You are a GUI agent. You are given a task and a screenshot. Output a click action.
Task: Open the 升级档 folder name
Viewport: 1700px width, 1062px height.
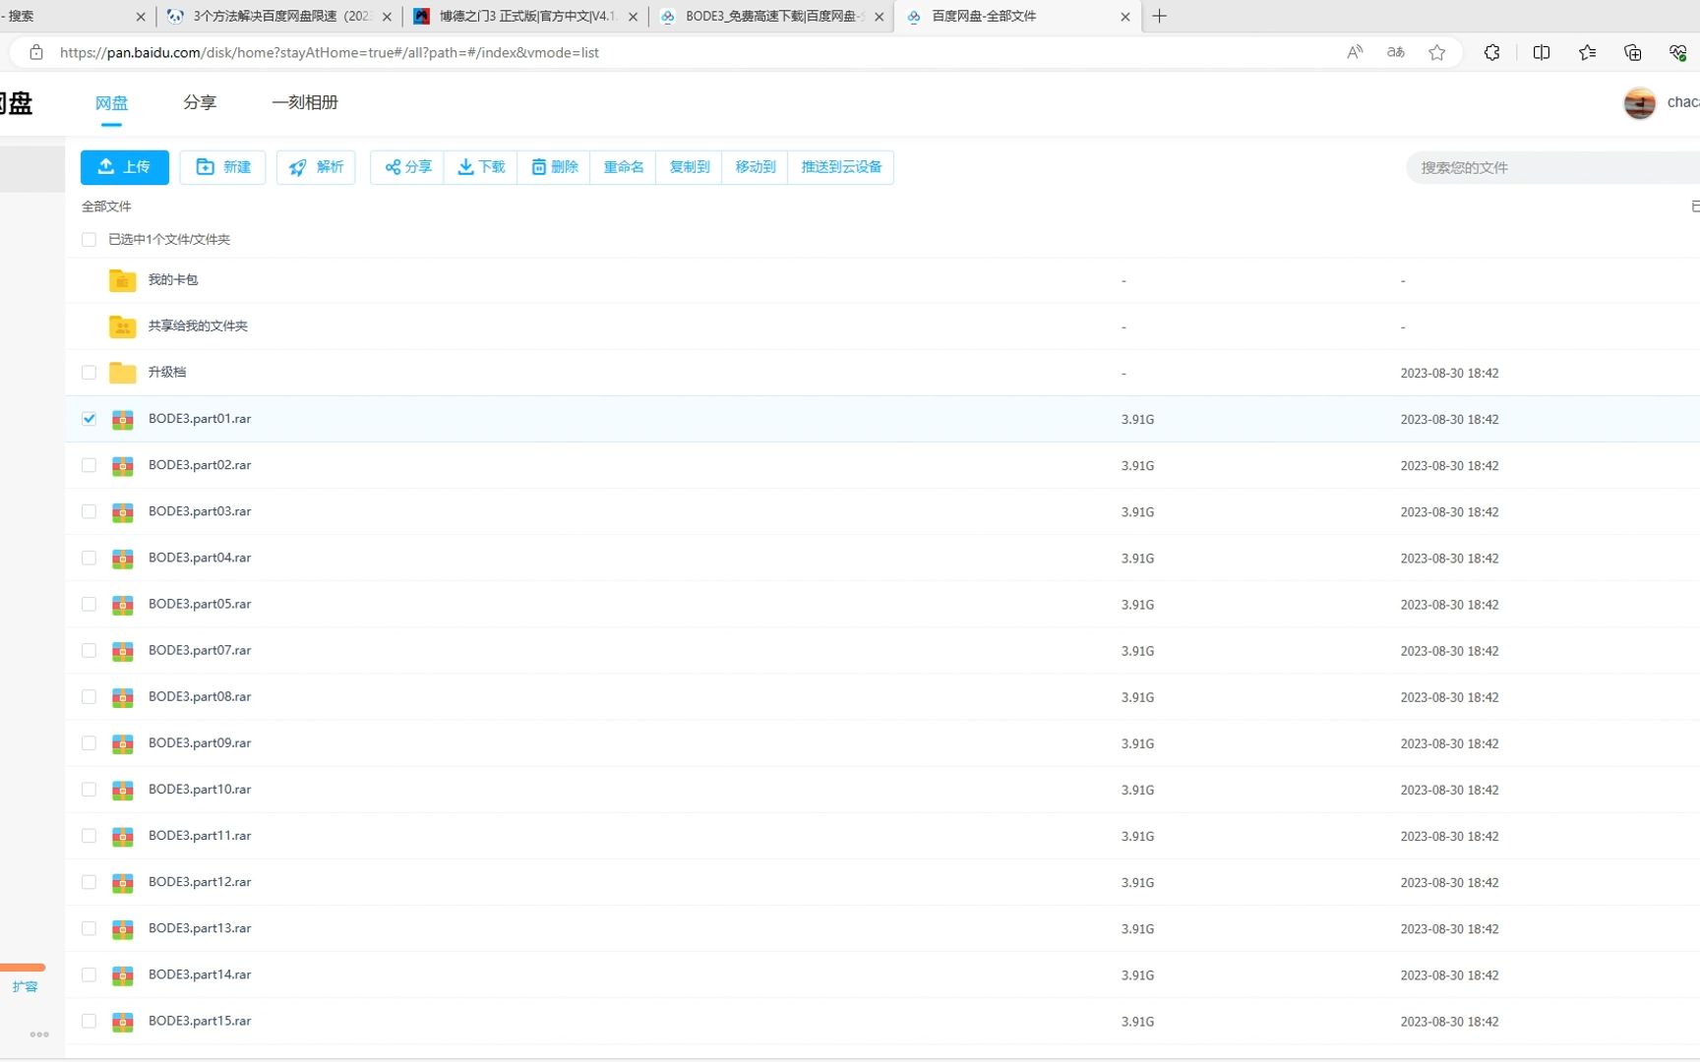coord(167,372)
